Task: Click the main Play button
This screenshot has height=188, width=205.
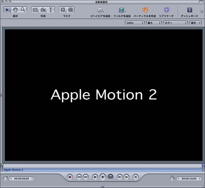Action: 102,177
